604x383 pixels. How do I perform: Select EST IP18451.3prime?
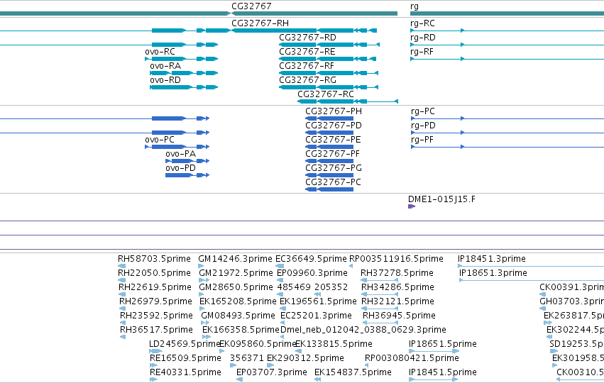coord(531,266)
